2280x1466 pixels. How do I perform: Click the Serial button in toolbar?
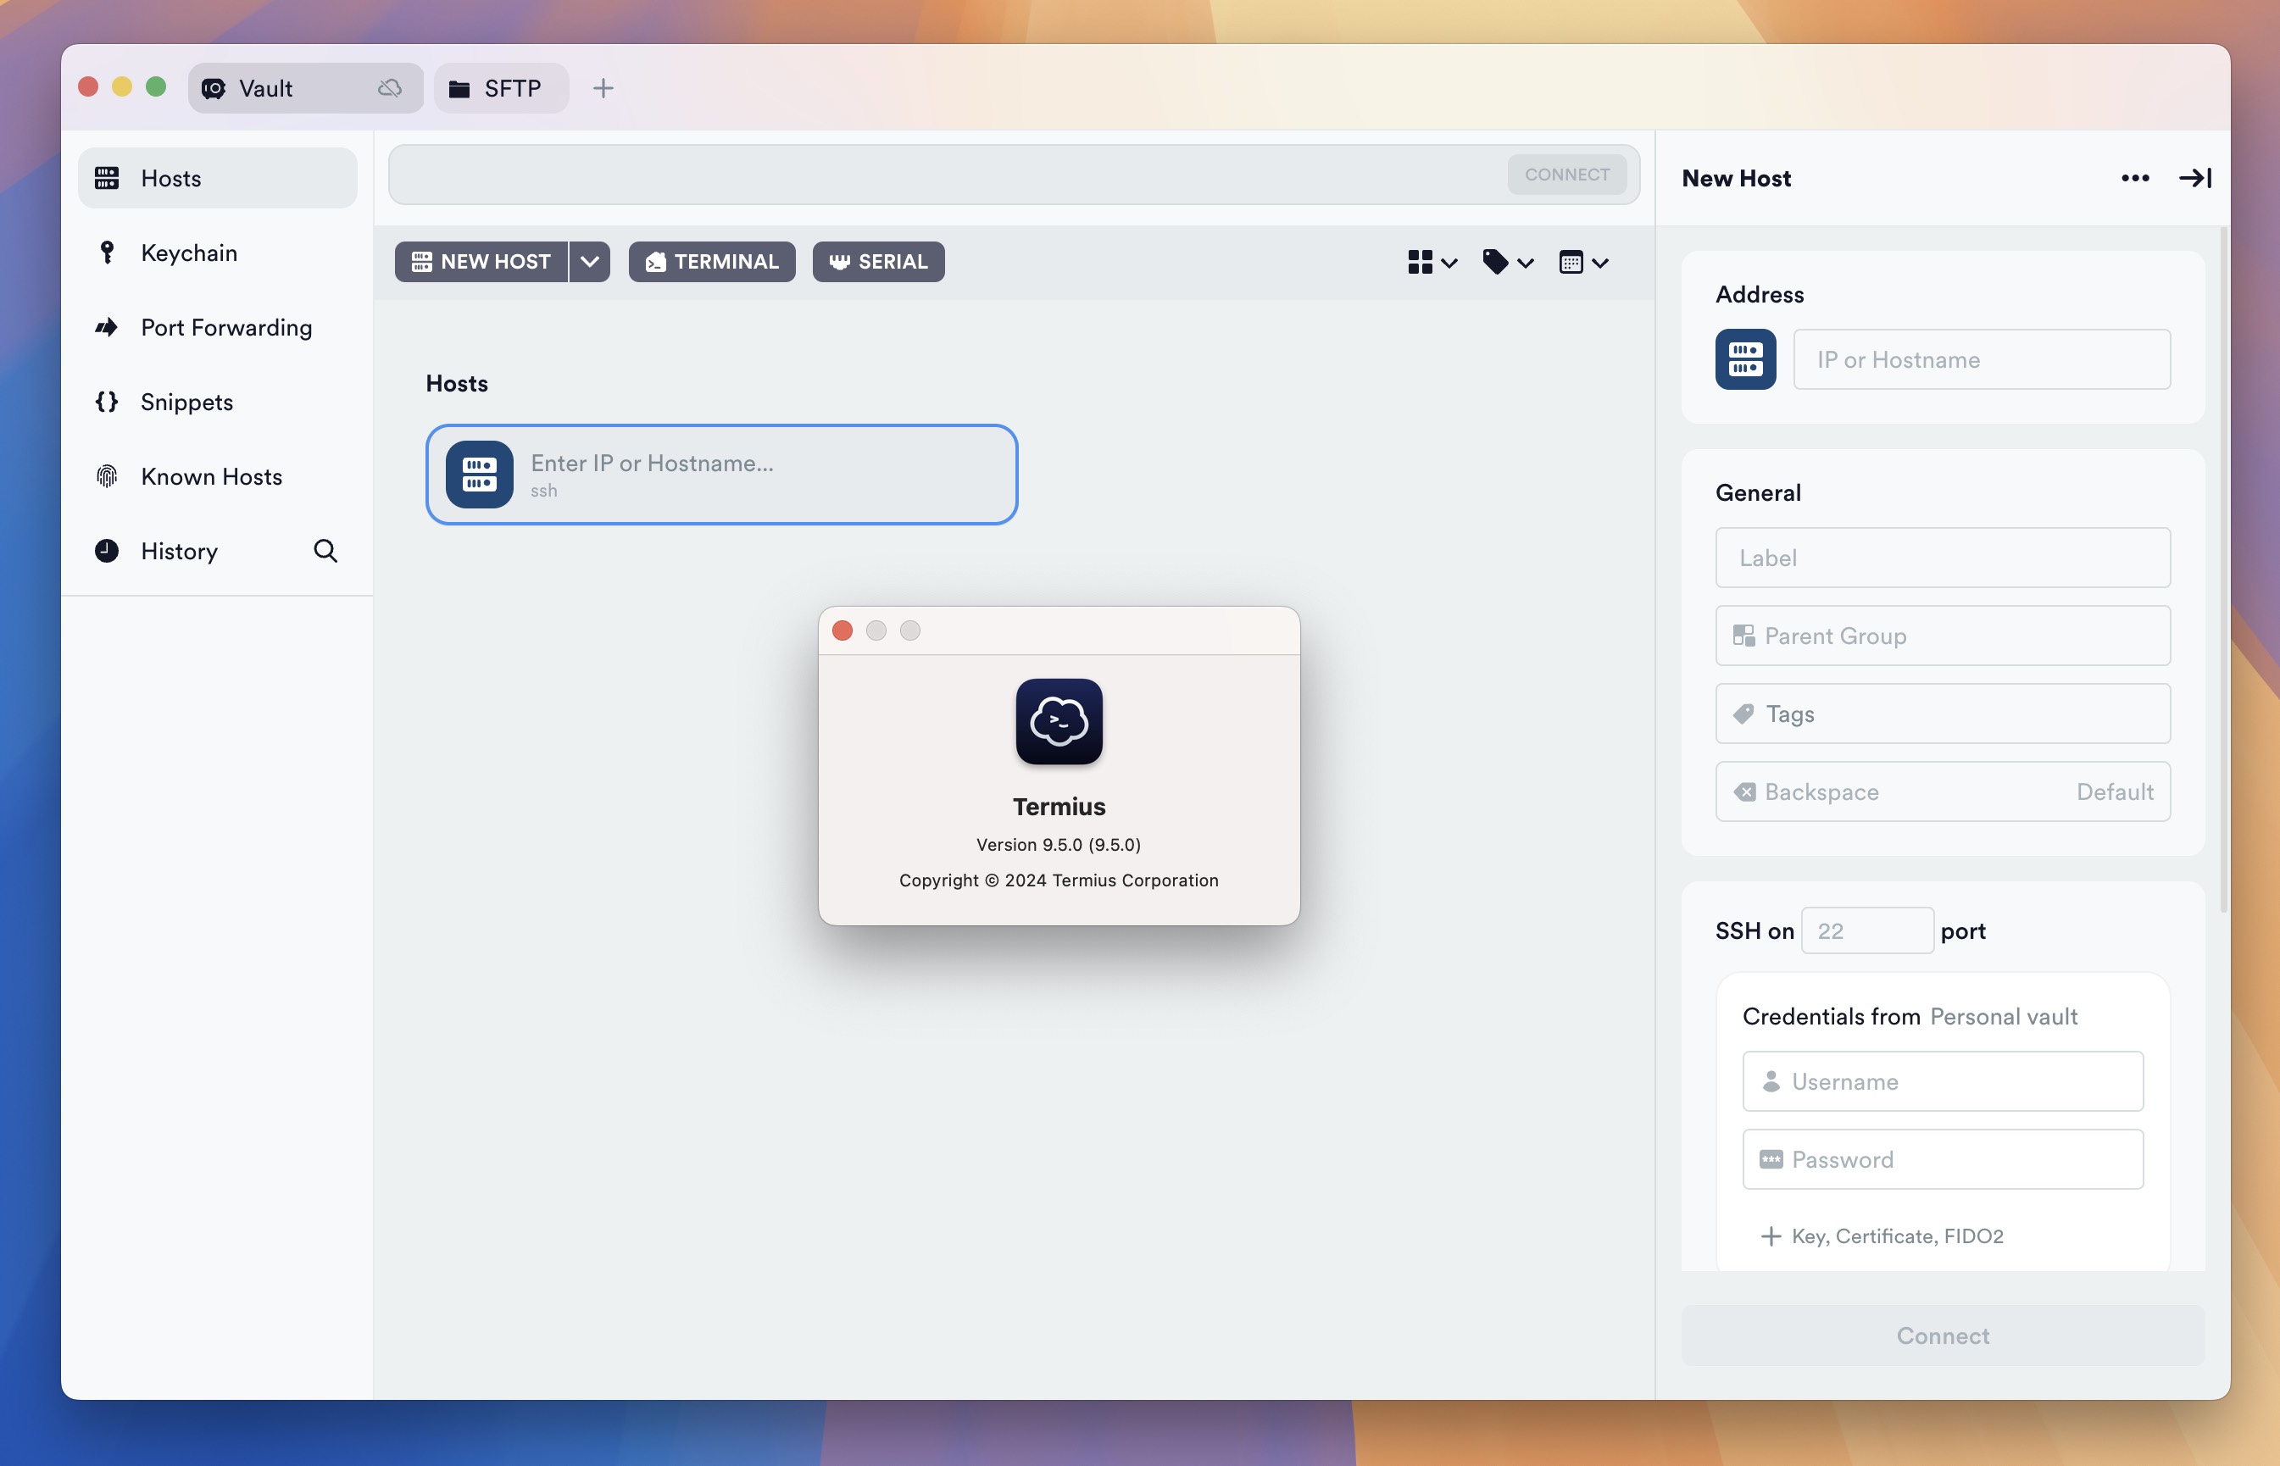pos(877,261)
